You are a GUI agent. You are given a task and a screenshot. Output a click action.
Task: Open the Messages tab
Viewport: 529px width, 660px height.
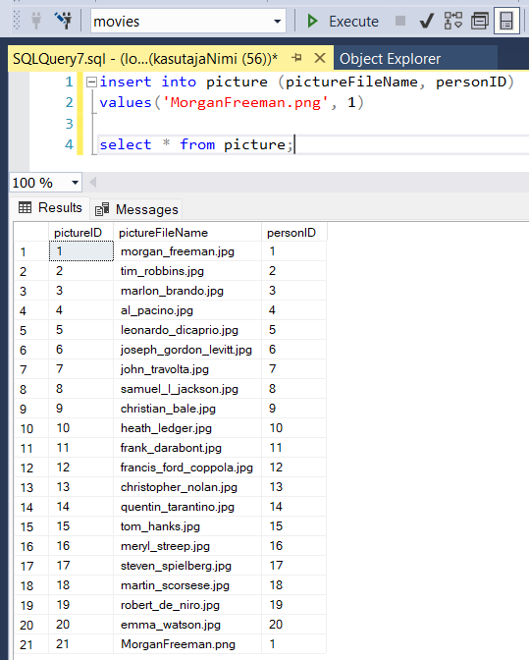pos(136,209)
